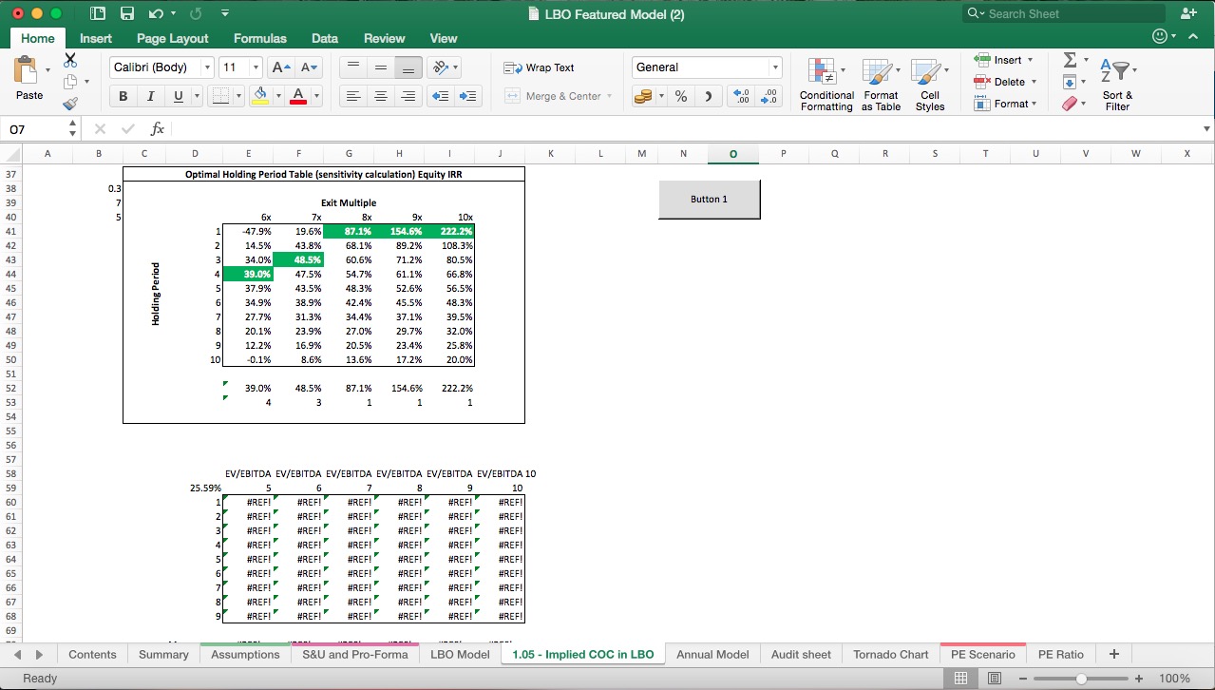Click the Sort & Filter icon

[x=1117, y=84]
